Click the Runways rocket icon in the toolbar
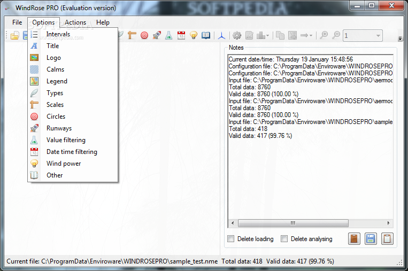Image resolution: width=408 pixels, height=271 pixels. coord(157,35)
